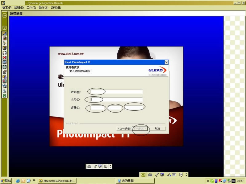246x184 pixels.
Task: Click the help icon on the remote's small floating bar
Action: coord(106,166)
